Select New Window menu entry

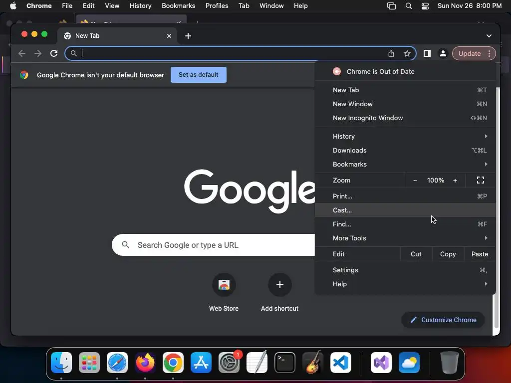pyautogui.click(x=405, y=104)
